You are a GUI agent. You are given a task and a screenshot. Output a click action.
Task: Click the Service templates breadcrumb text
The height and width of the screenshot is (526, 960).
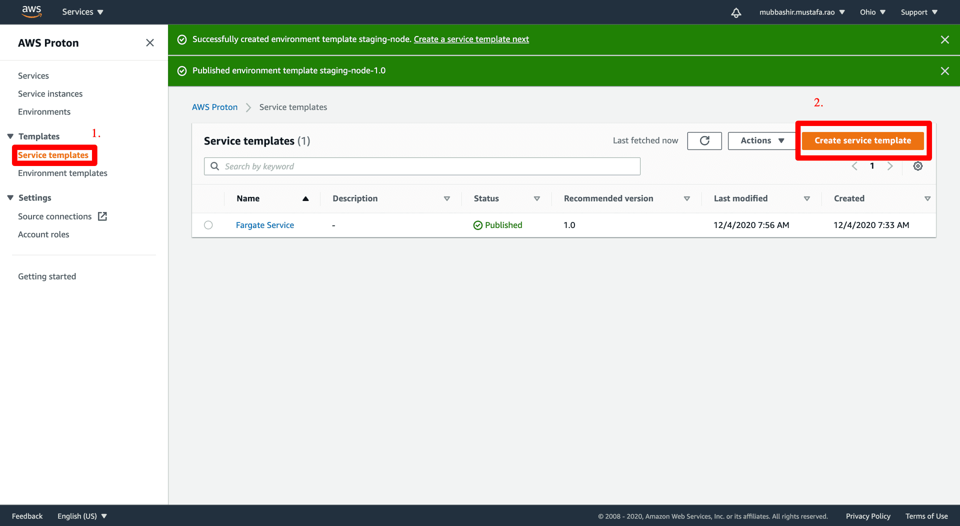293,107
